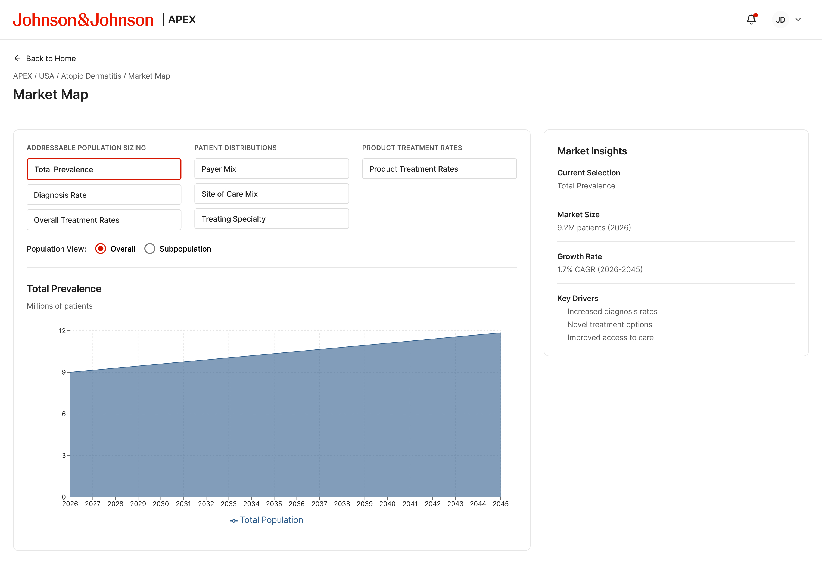
Task: Open the notifications bell icon
Action: (x=751, y=20)
